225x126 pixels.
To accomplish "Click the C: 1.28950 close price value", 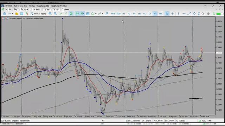I will tap(181, 121).
